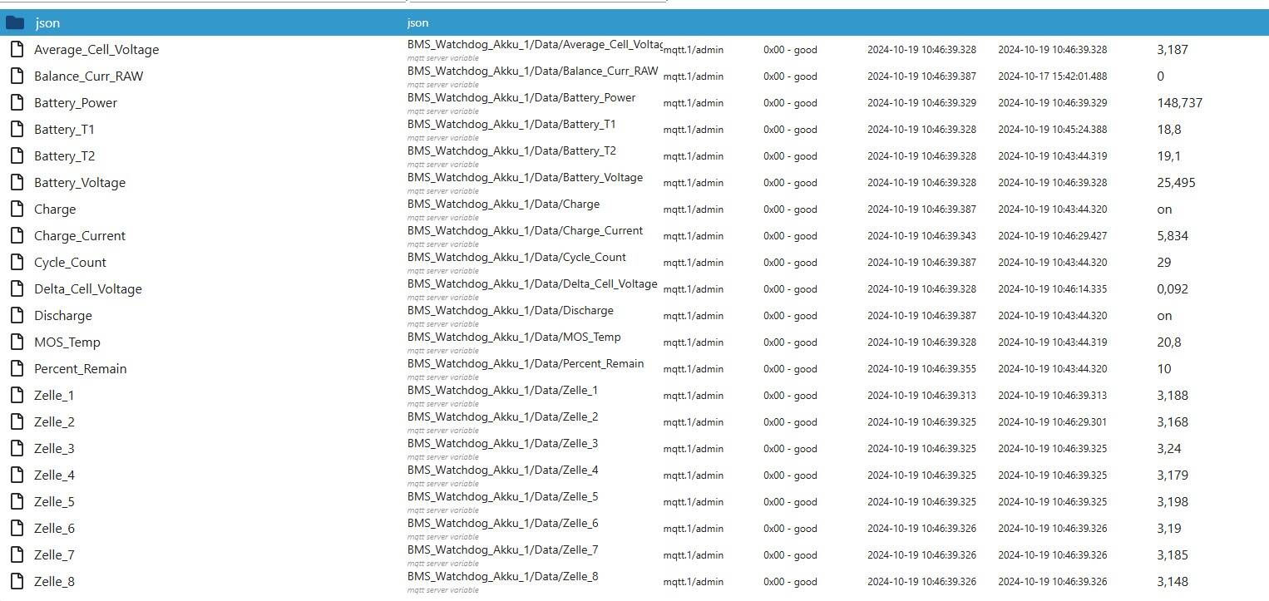Click the Zelle_5 value 3,198
The image size is (1269, 601).
(x=1173, y=502)
